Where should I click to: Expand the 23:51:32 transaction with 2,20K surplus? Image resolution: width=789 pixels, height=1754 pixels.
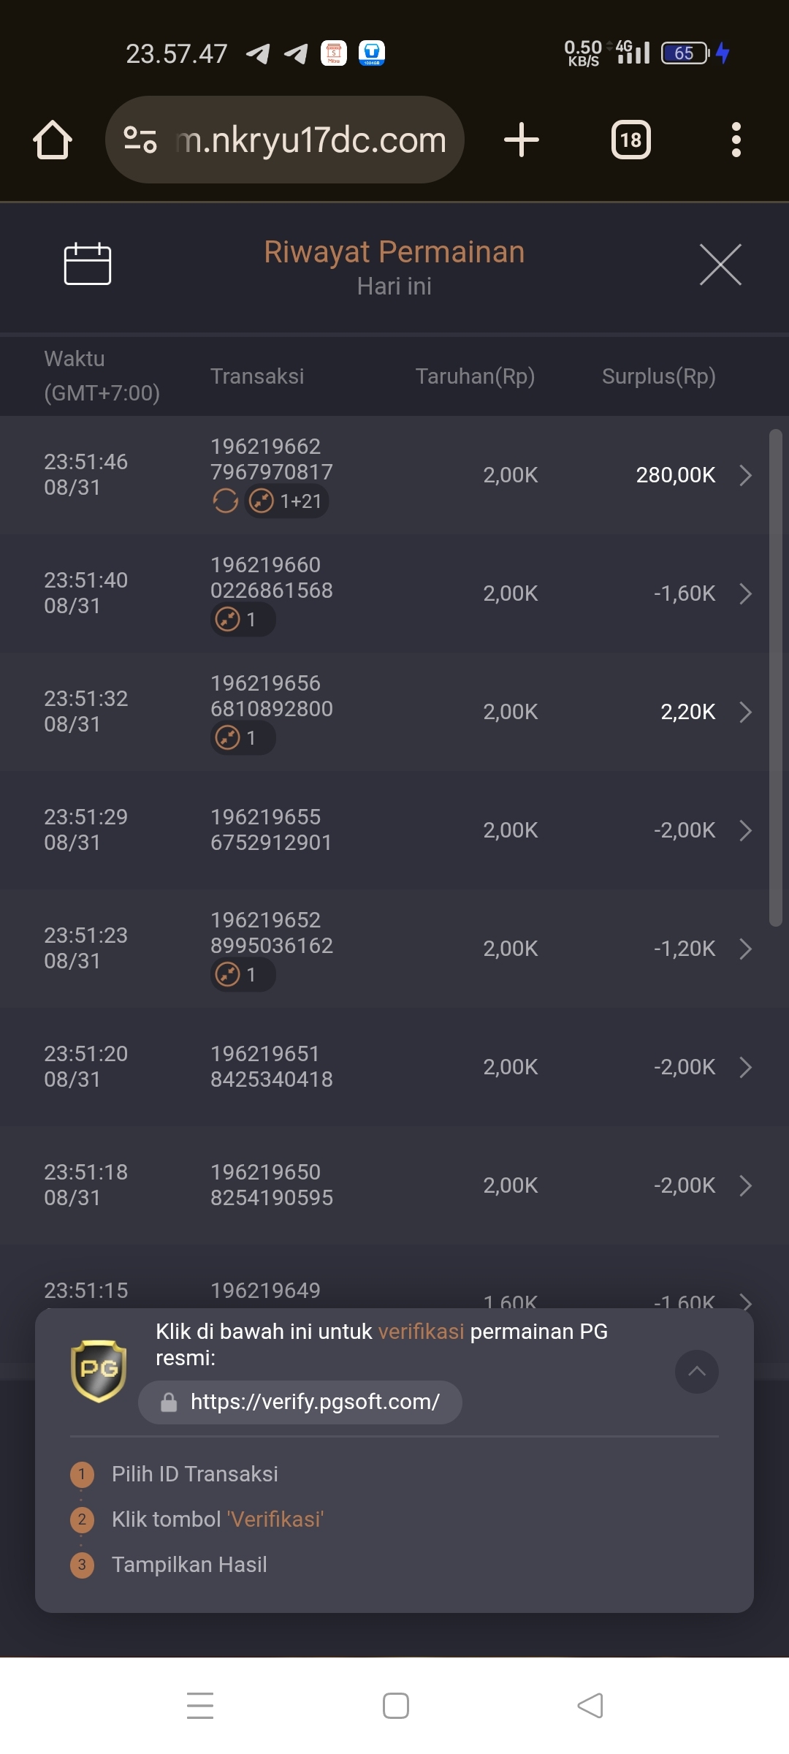tap(745, 712)
